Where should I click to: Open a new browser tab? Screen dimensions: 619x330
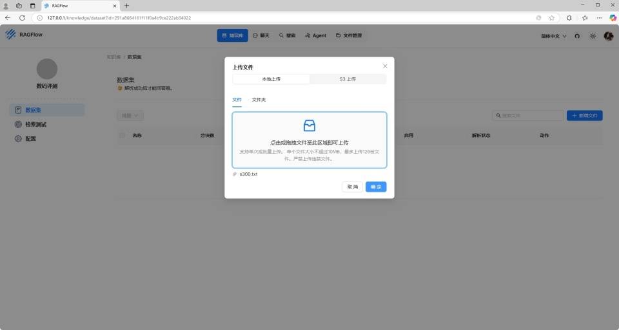pyautogui.click(x=127, y=6)
